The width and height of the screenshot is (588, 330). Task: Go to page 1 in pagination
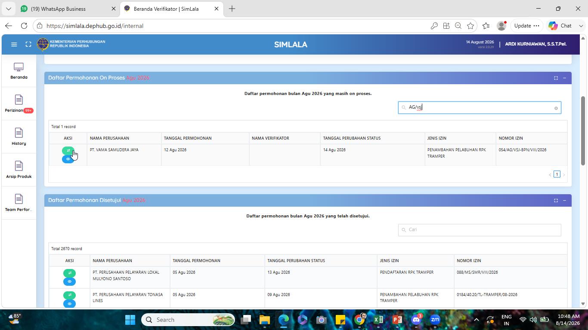coord(557,174)
